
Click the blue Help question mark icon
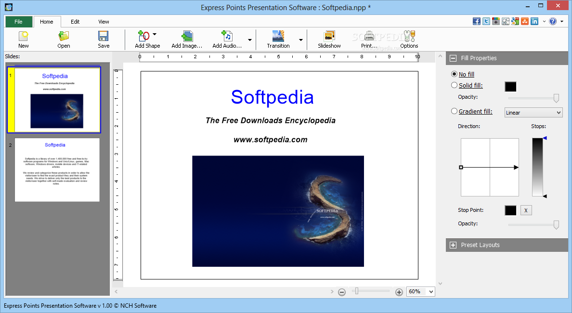click(553, 21)
